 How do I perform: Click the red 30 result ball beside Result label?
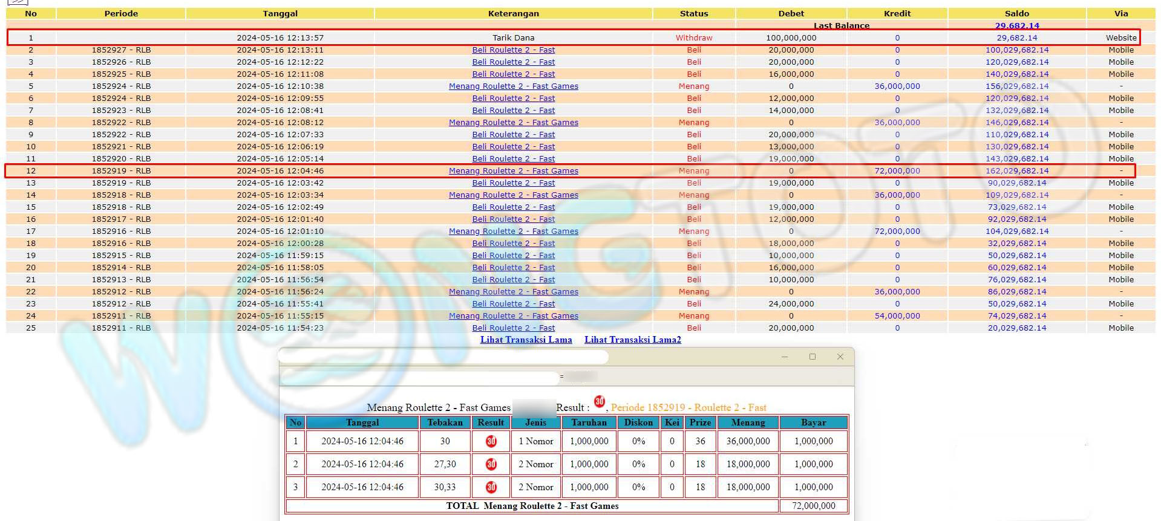click(x=599, y=402)
